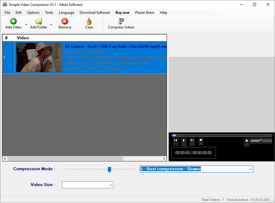The image size is (275, 203).
Task: Click the Buy now menu item
Action: point(123,13)
